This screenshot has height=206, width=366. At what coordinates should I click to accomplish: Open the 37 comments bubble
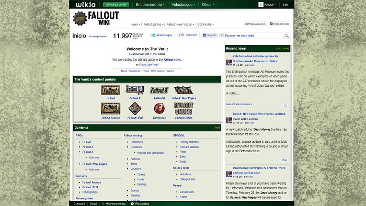point(285,106)
